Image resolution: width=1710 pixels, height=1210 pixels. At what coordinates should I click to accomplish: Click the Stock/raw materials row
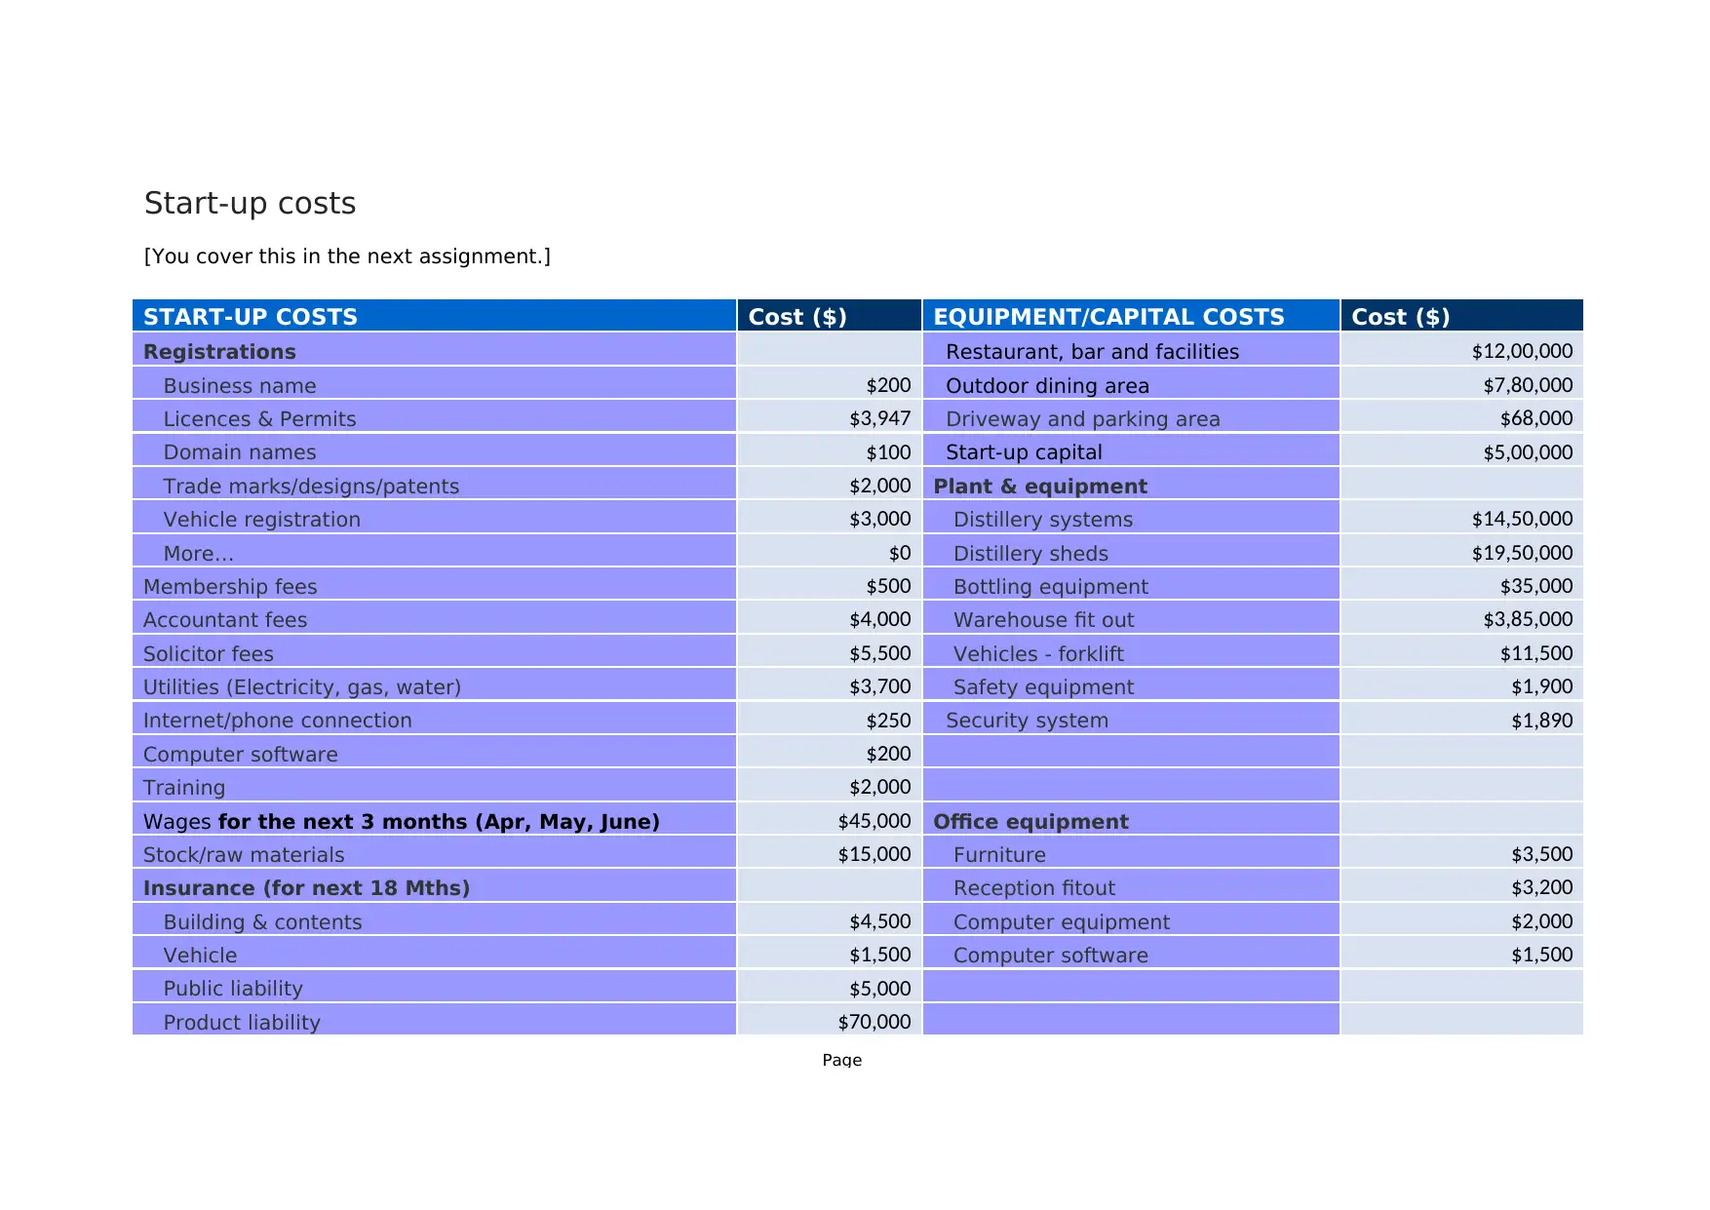(244, 855)
